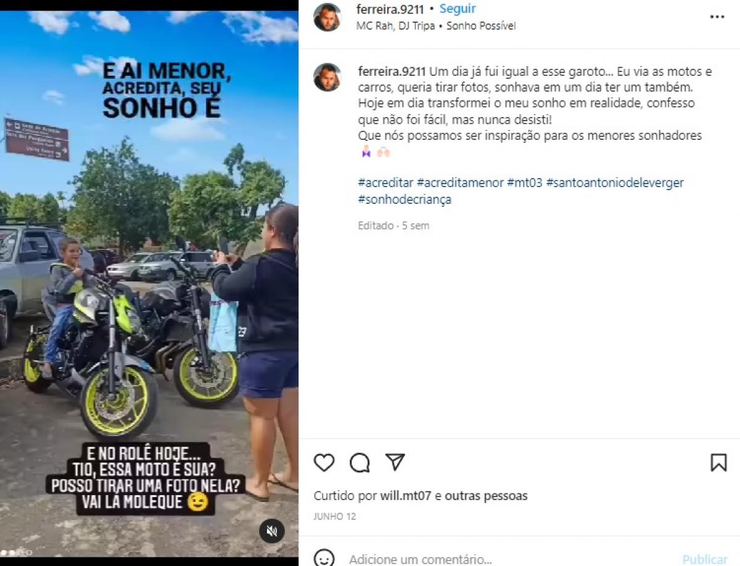Unmute the video sound
740x566 pixels.
point(271,530)
